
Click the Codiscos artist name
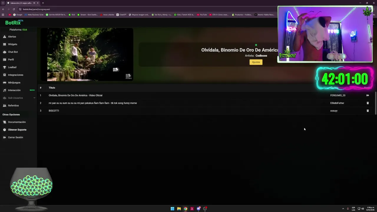[261, 56]
